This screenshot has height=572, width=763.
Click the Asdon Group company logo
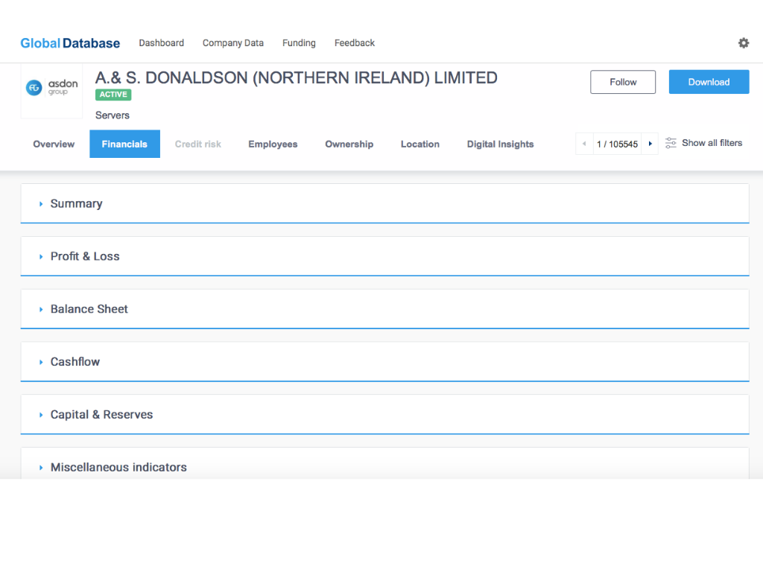coord(51,89)
